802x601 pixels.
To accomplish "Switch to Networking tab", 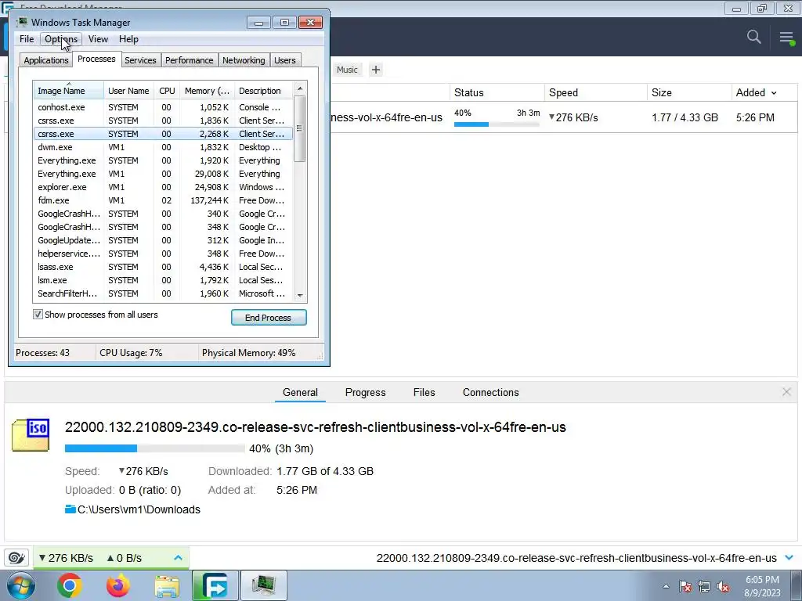I will pyautogui.click(x=244, y=60).
